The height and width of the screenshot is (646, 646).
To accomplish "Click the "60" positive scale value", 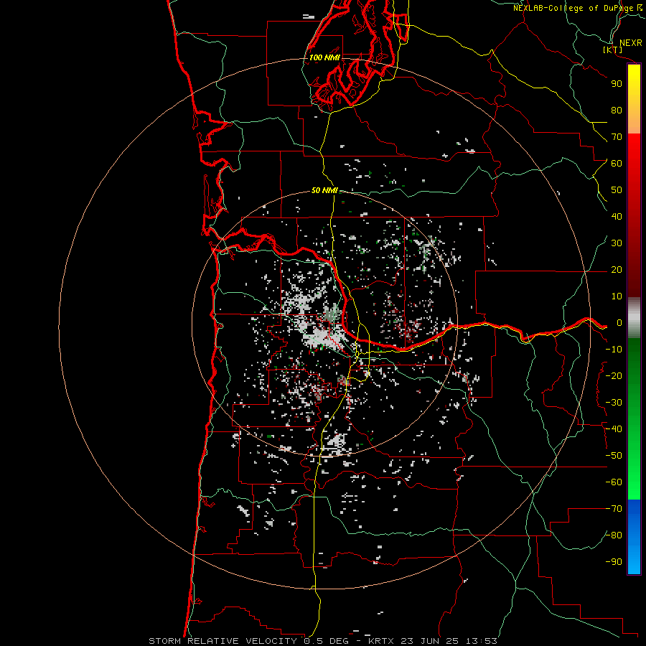I will (x=617, y=164).
